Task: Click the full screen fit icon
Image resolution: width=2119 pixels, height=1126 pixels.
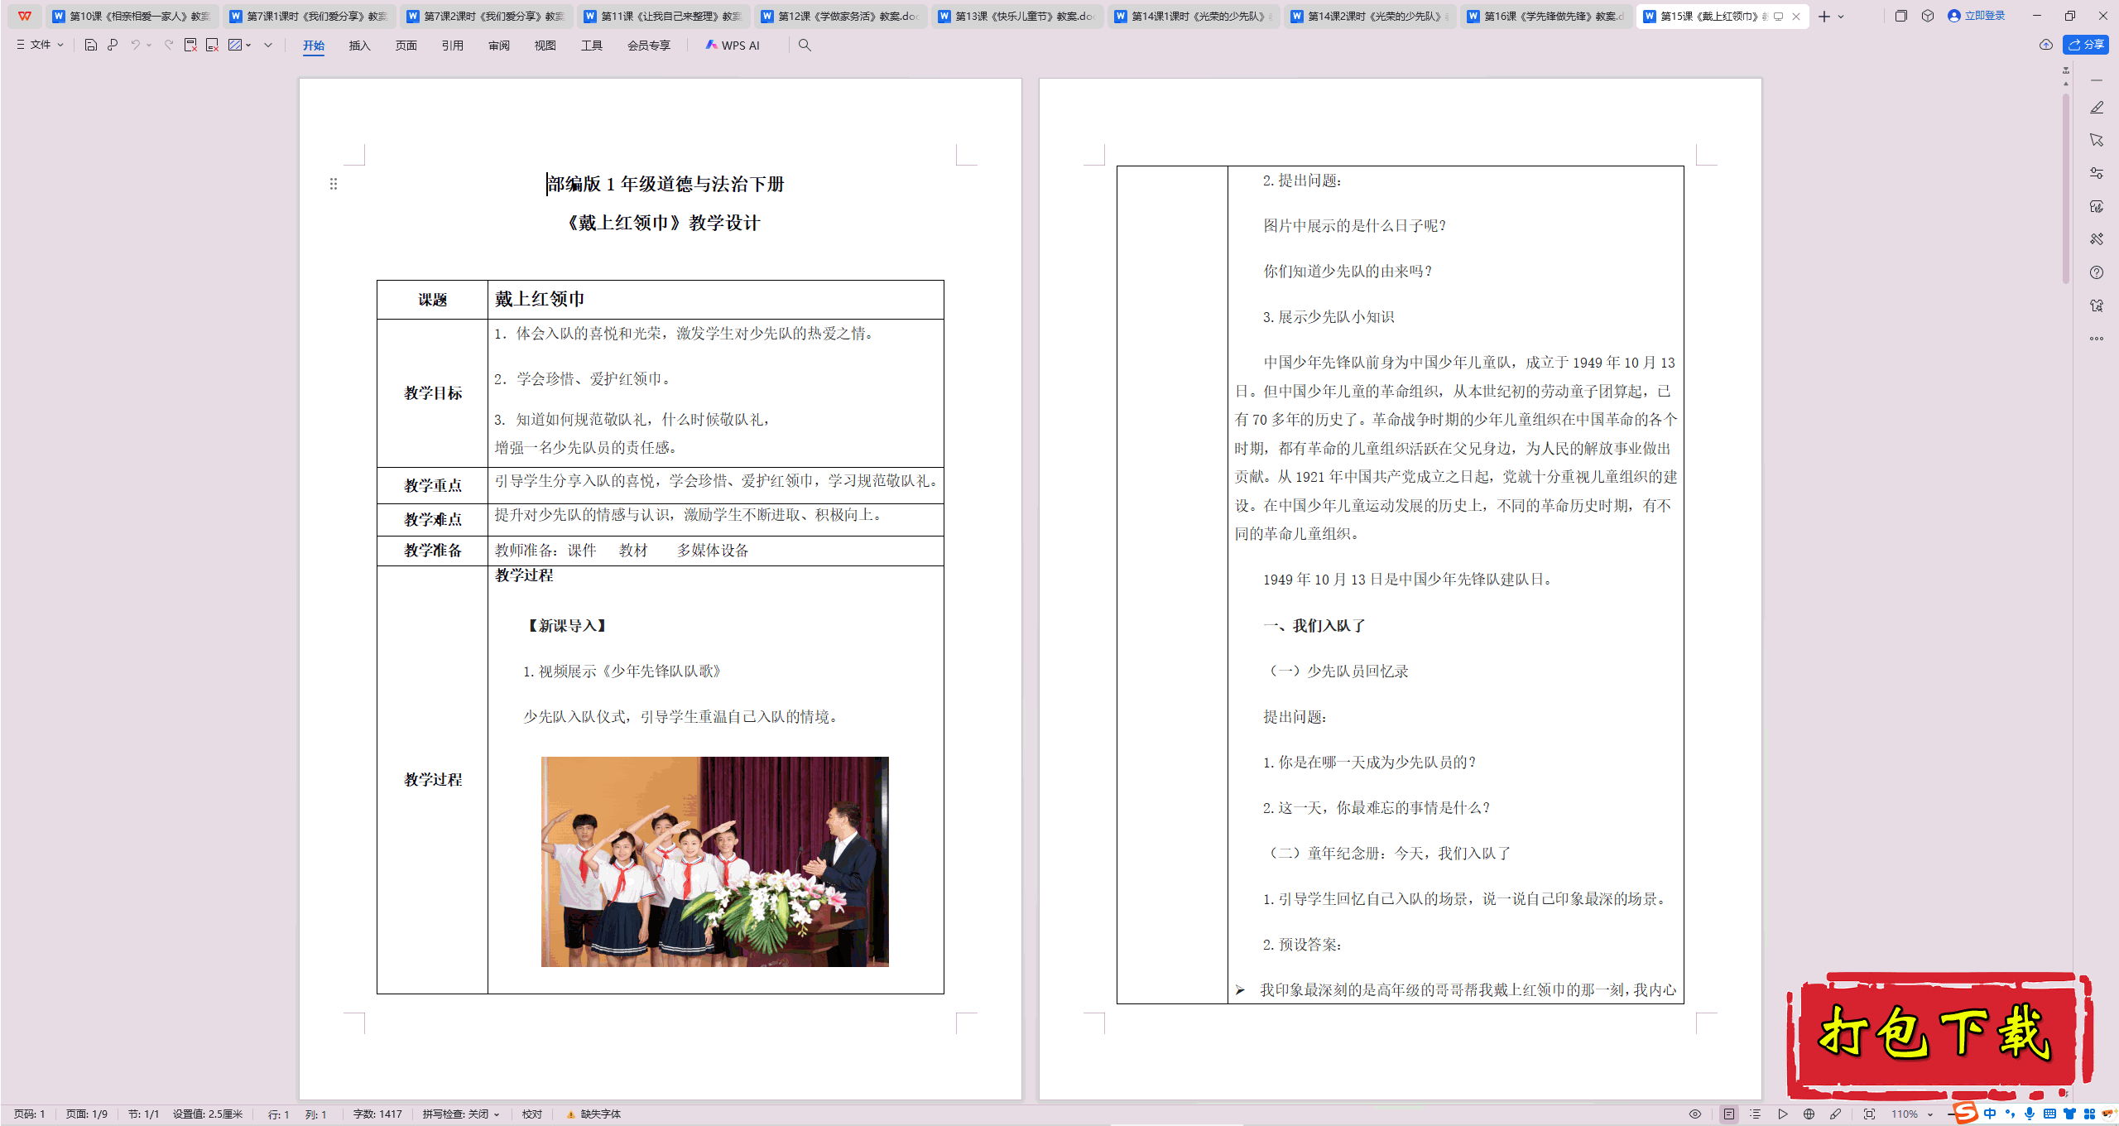Action: (1869, 1114)
